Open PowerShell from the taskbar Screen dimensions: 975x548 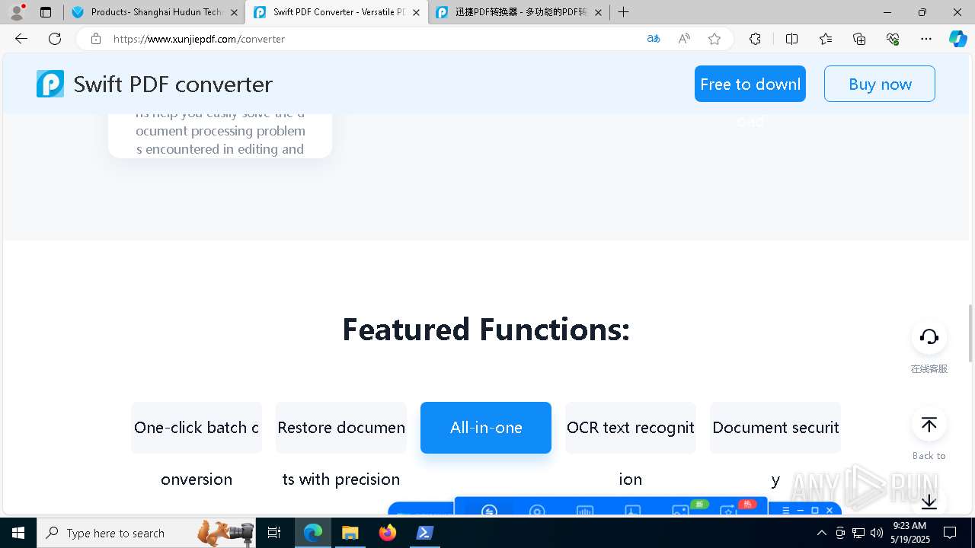[425, 533]
